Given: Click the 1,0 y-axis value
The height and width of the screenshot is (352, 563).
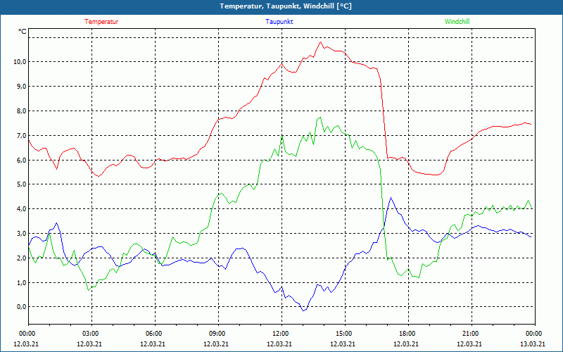Looking at the screenshot, I should [21, 282].
